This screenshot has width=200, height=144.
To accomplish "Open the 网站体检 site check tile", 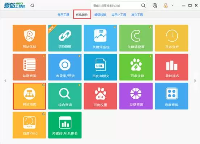I will click(29, 38).
